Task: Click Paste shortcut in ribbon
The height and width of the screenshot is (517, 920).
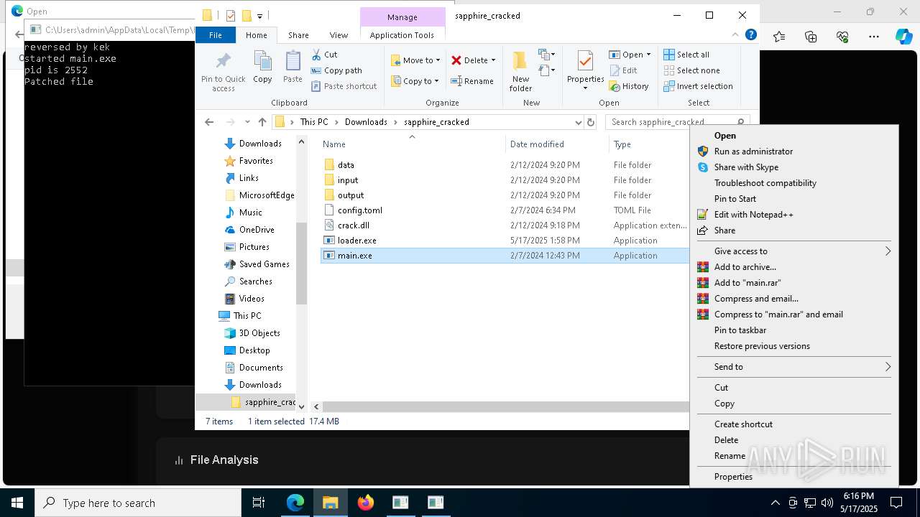Action: coord(344,86)
